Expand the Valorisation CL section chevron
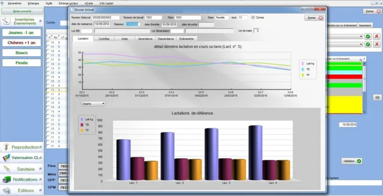The width and height of the screenshot is (383, 196). 40,158
